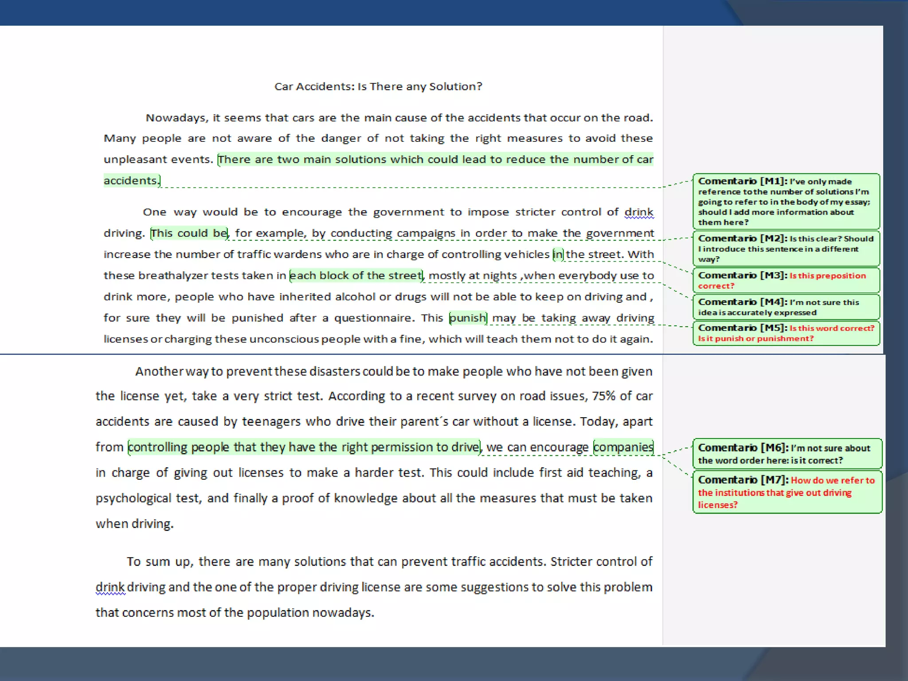Click opening paragraph starting with 'Nowadays'

tap(378, 138)
